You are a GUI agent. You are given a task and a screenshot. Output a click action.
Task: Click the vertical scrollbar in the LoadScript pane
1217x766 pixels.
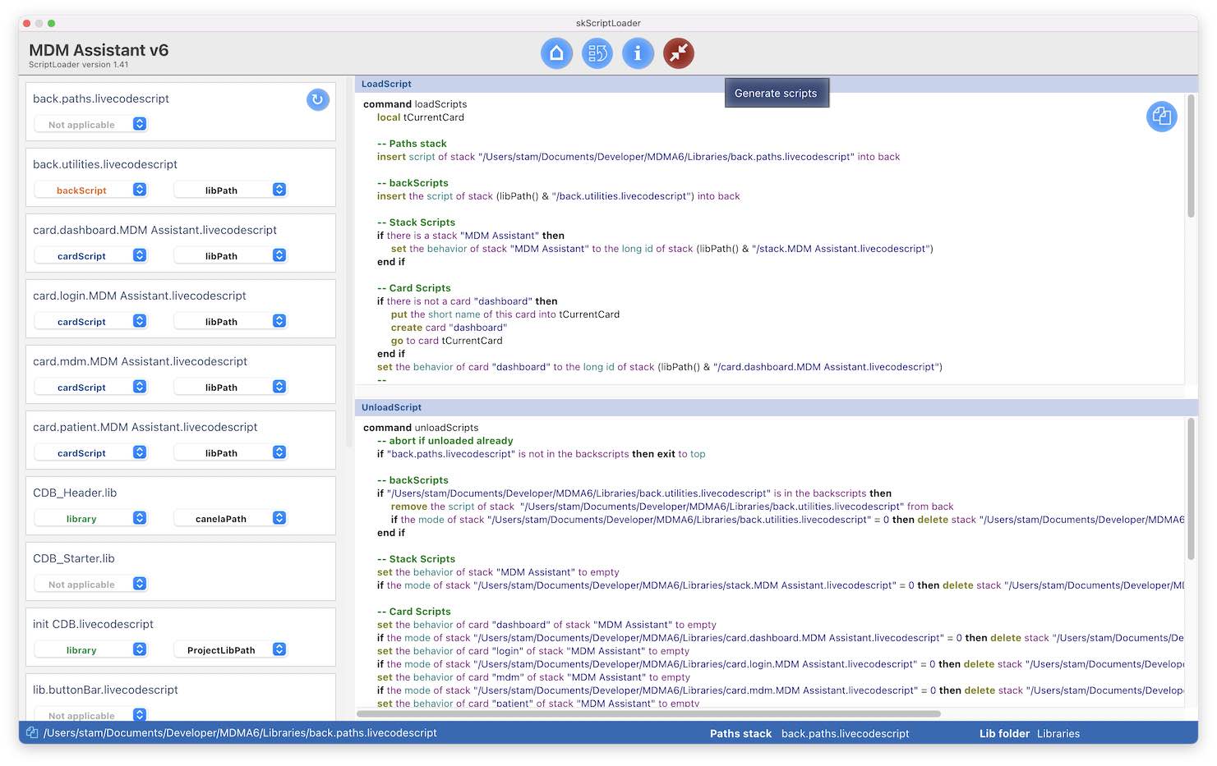coord(1191,156)
